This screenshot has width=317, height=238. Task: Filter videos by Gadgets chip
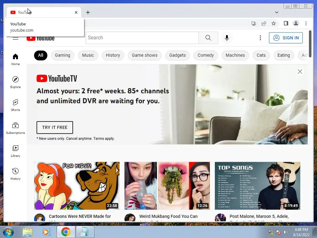pyautogui.click(x=177, y=55)
